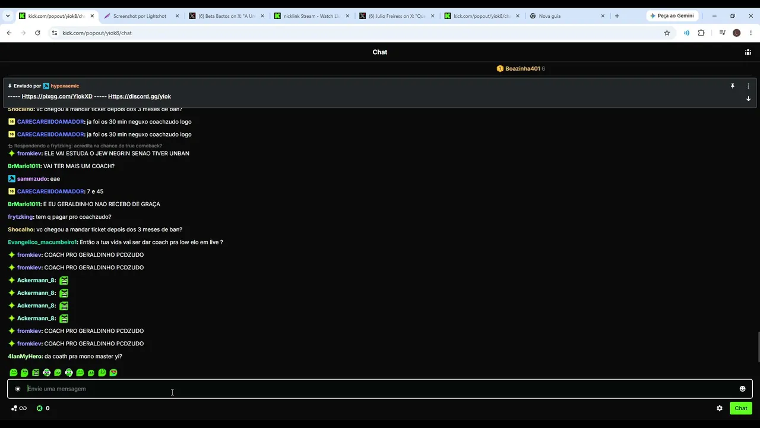Click username sammzudo
This screenshot has width=760, height=428.
click(32, 179)
